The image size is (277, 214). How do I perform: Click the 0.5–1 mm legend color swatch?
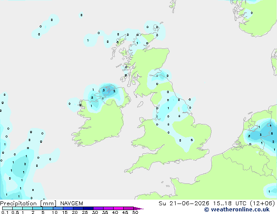point(17,208)
